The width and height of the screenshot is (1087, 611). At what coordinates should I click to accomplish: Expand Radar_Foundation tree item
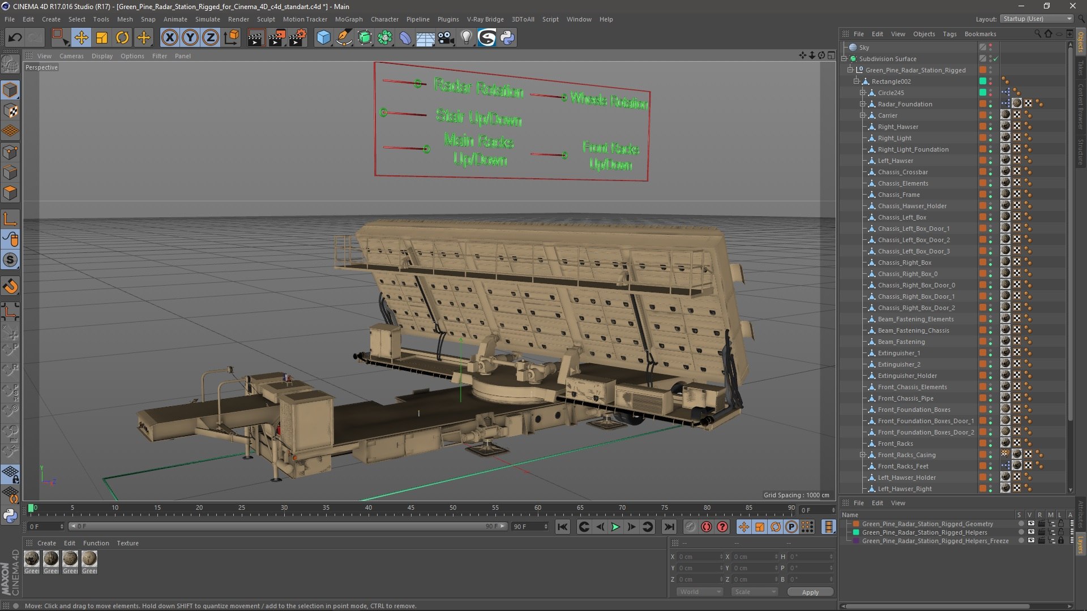pyautogui.click(x=862, y=104)
